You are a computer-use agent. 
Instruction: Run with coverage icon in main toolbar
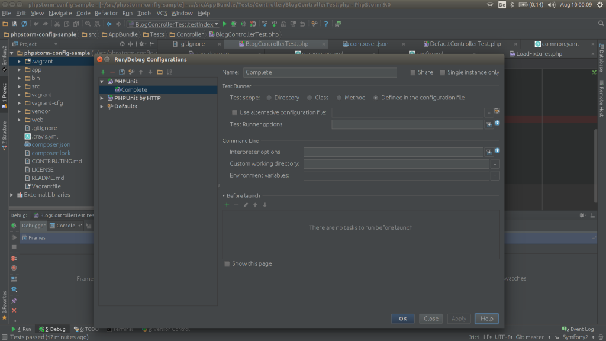tap(243, 24)
